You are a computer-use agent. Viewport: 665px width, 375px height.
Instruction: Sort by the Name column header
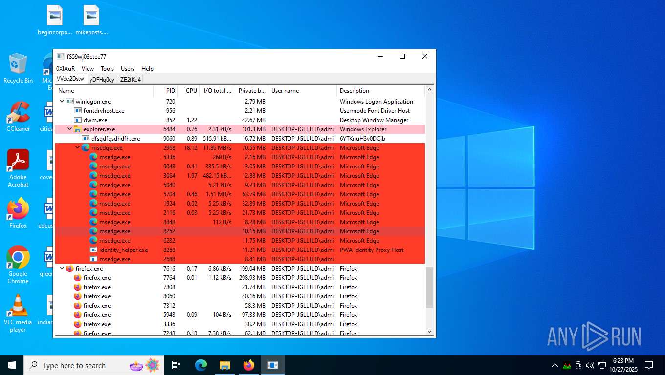tap(104, 91)
